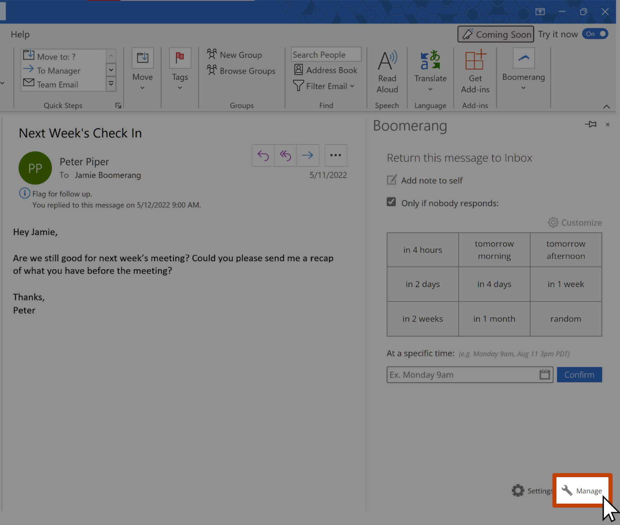The width and height of the screenshot is (620, 525).
Task: Click the Add note to self icon
Action: pos(392,180)
